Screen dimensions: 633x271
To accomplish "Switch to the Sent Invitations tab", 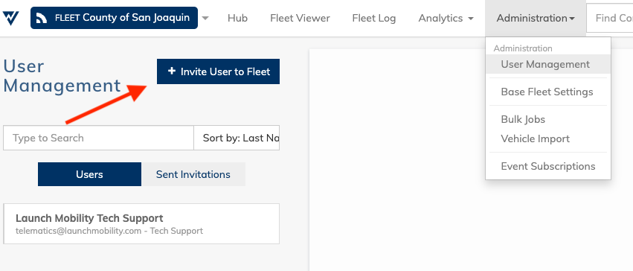I will click(193, 174).
